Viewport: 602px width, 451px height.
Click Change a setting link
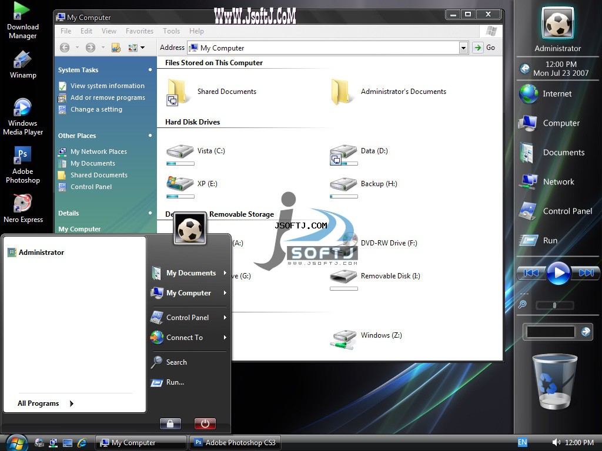96,109
